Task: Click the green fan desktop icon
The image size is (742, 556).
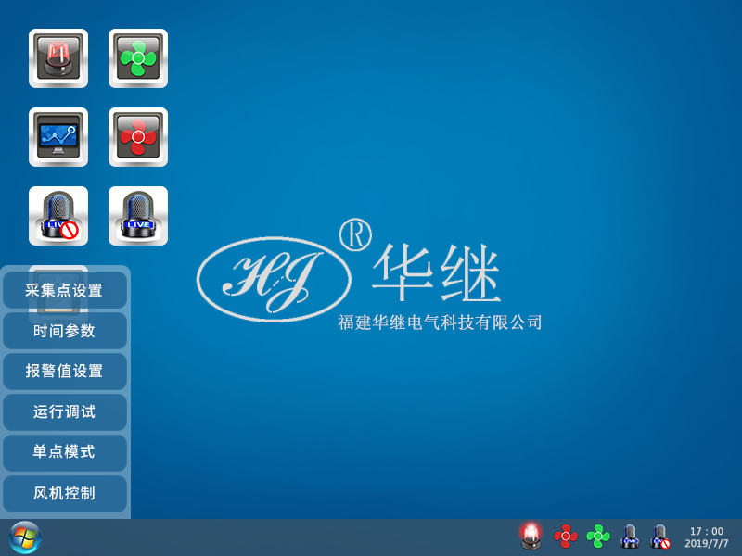Action: pos(138,58)
